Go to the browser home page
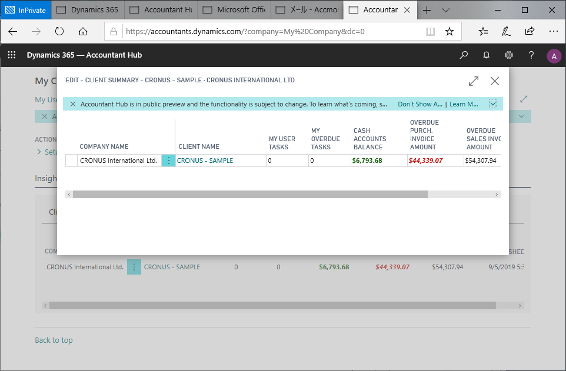Image resolution: width=566 pixels, height=371 pixels. (x=83, y=31)
